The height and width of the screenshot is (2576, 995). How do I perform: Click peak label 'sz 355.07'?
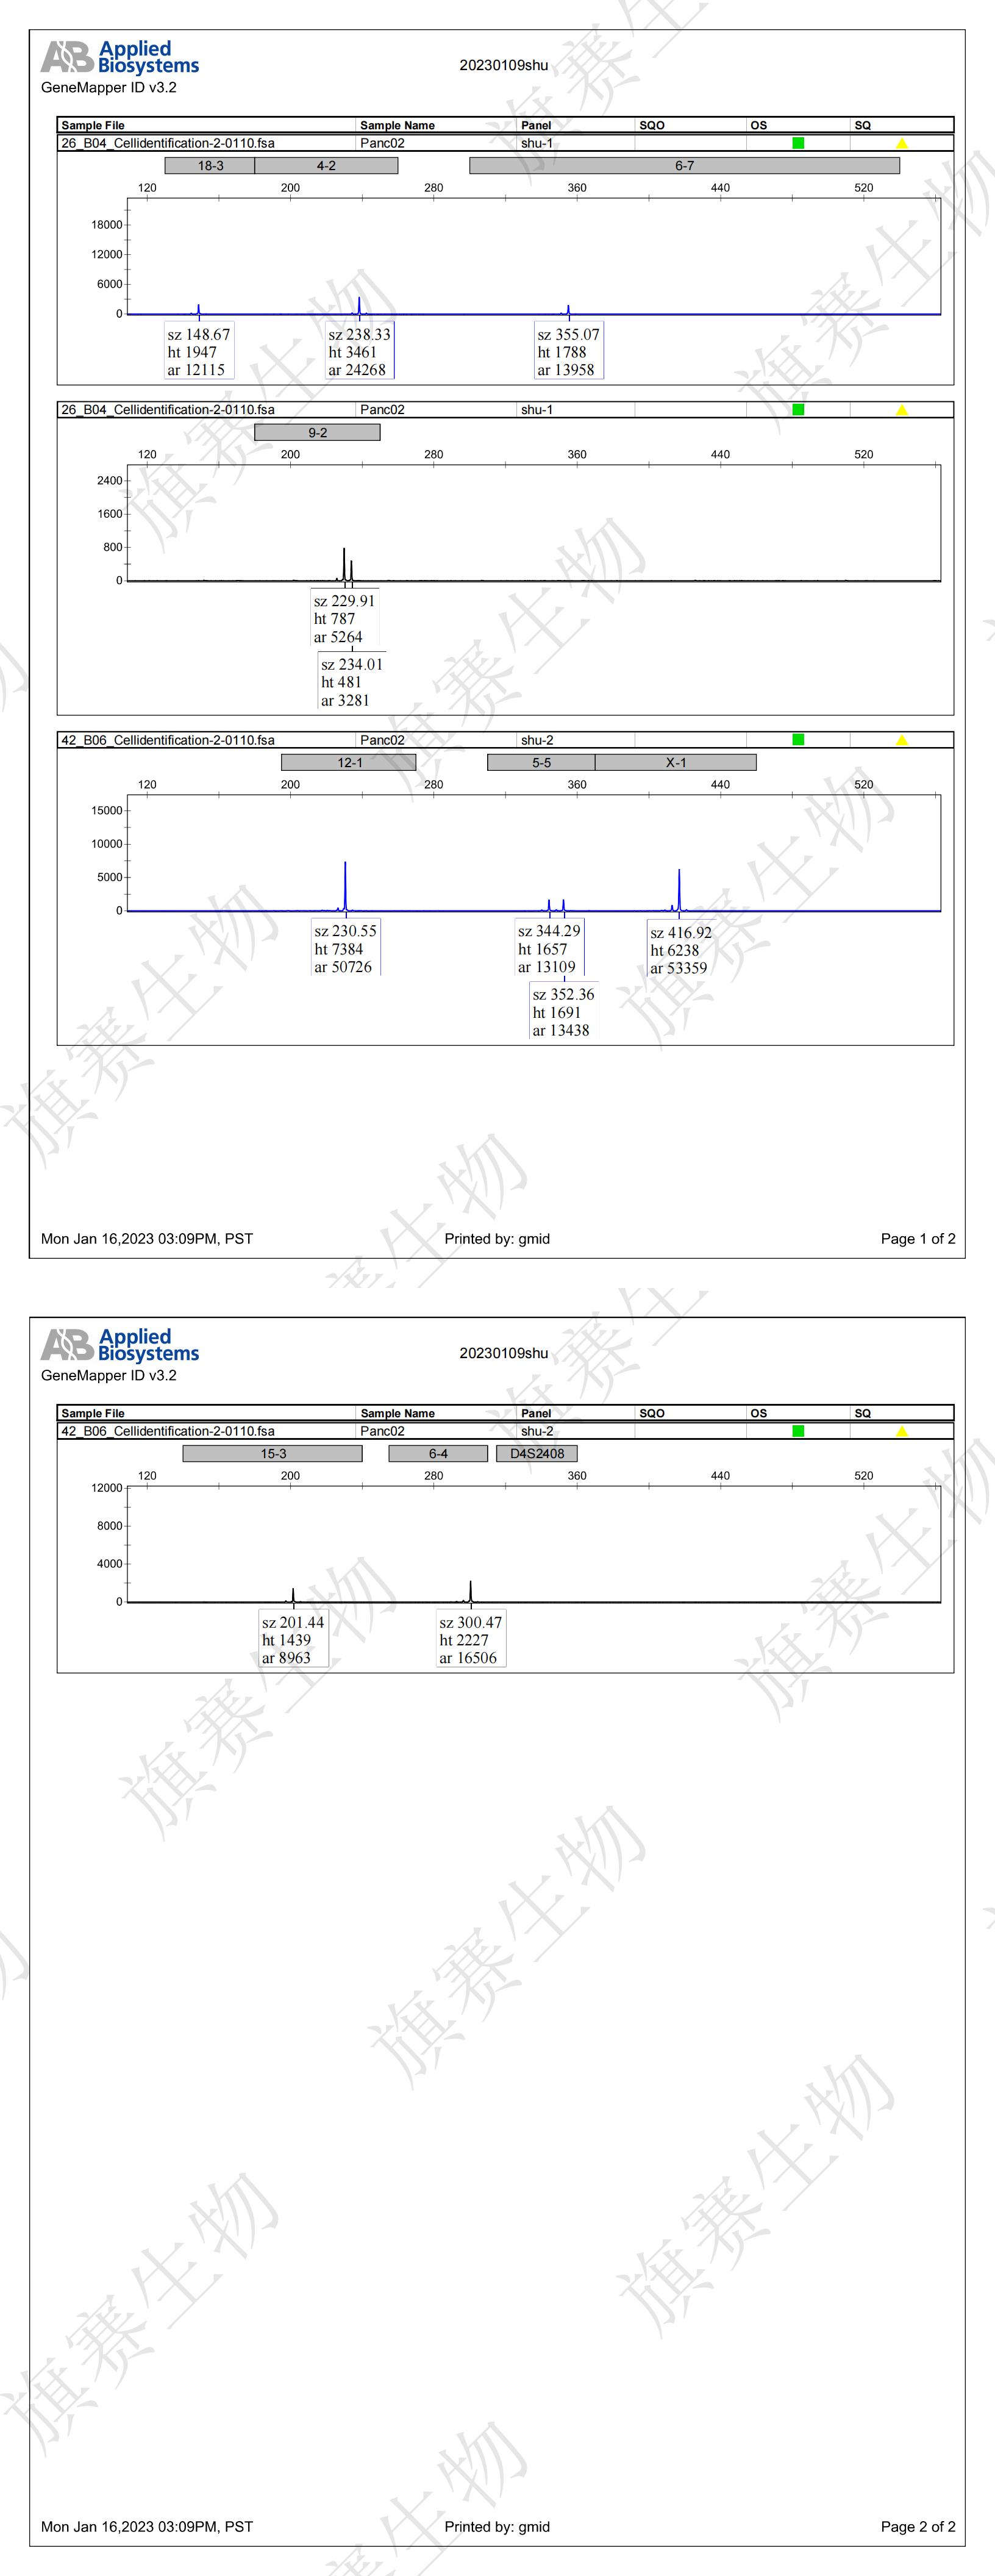point(568,335)
